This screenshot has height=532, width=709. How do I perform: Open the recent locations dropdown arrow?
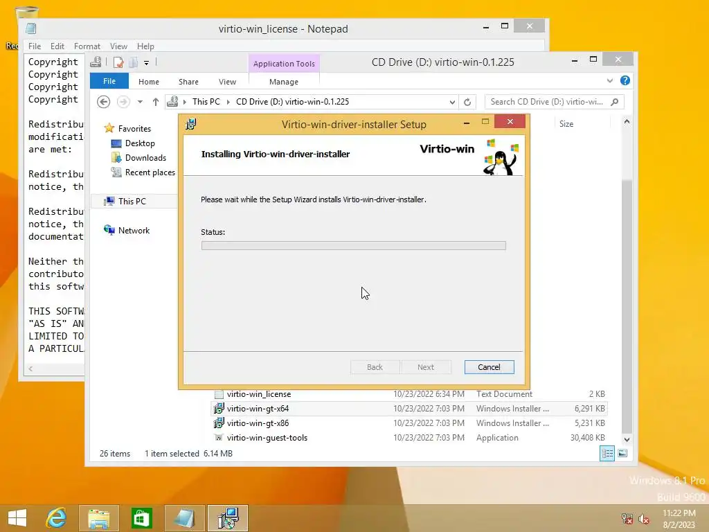pyautogui.click(x=140, y=102)
